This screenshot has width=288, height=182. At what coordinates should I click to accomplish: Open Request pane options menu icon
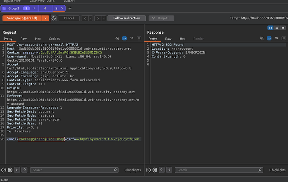139,38
